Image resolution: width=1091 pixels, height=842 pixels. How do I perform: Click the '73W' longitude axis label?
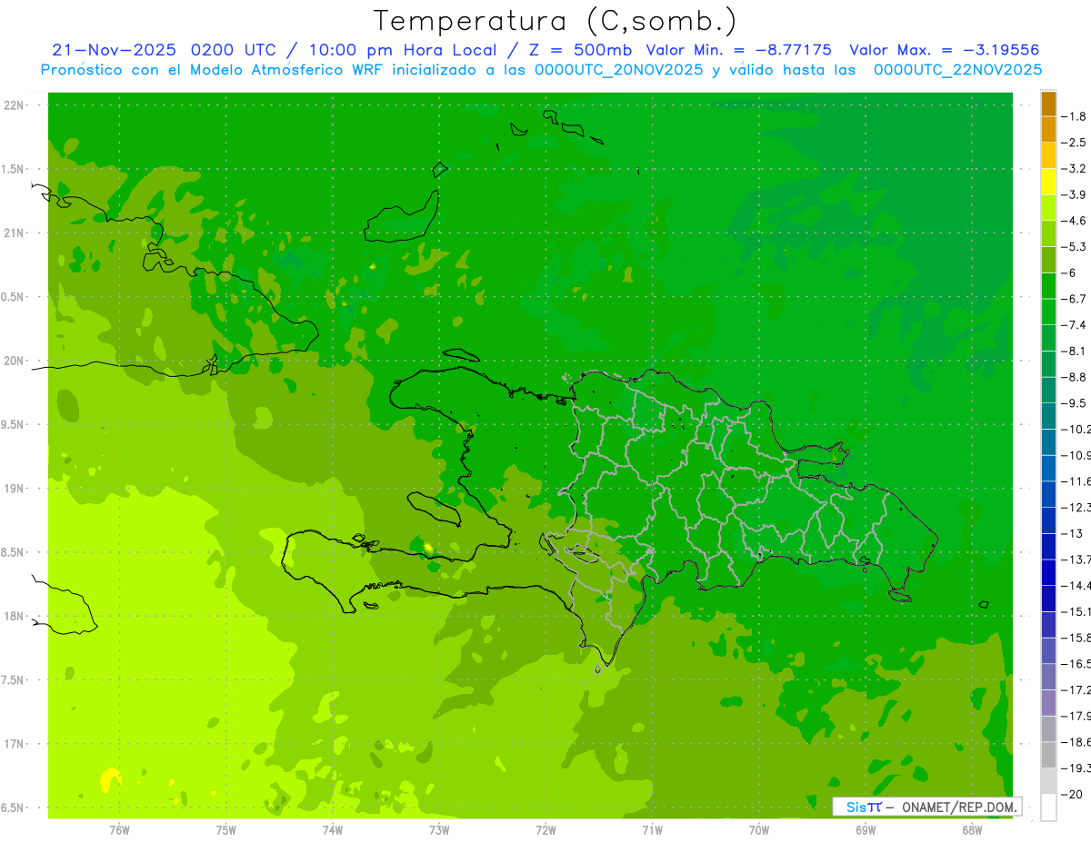point(439,830)
